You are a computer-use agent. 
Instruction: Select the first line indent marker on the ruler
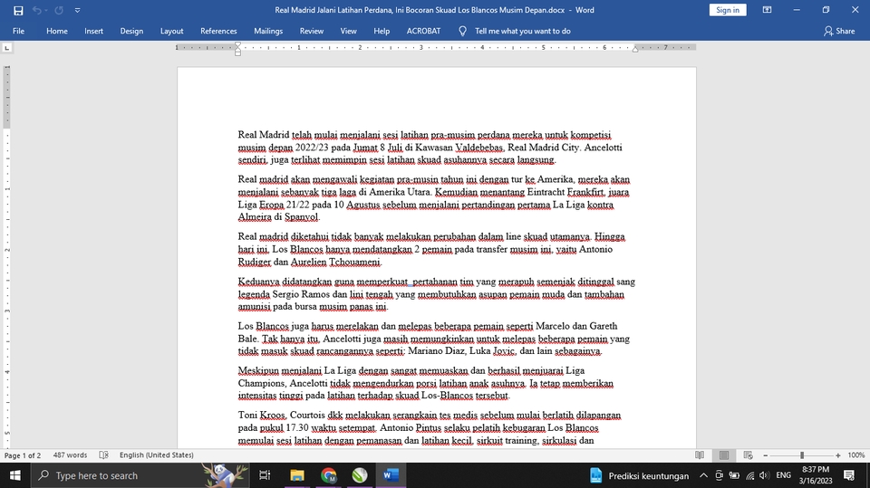coord(237,45)
